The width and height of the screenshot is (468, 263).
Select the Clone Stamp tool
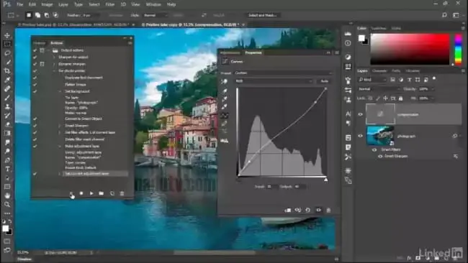[x=7, y=106]
